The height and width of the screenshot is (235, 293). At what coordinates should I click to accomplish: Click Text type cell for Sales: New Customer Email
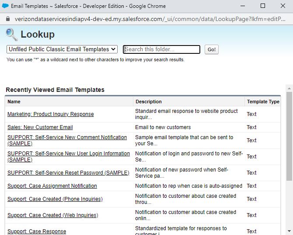coord(251,127)
